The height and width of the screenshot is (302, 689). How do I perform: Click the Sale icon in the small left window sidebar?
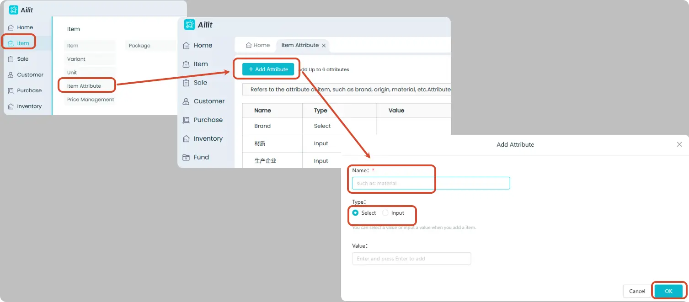[x=11, y=59]
